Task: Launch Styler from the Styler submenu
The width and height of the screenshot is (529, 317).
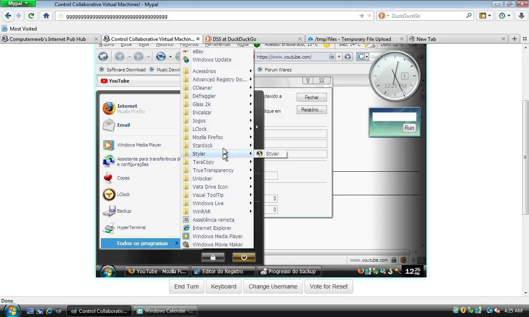Action: click(x=270, y=154)
